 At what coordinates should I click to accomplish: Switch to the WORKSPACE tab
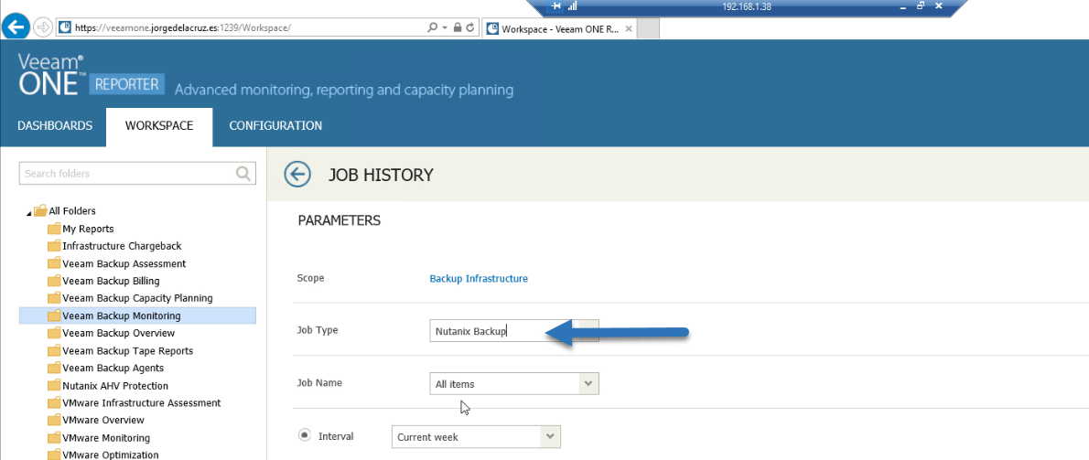[159, 126]
